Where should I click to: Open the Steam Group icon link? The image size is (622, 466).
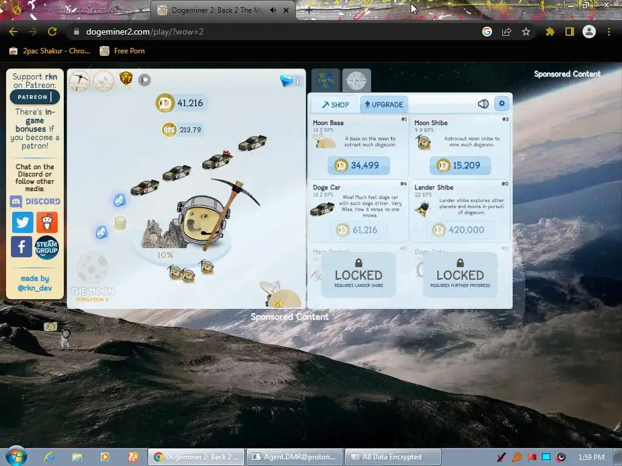pos(47,248)
